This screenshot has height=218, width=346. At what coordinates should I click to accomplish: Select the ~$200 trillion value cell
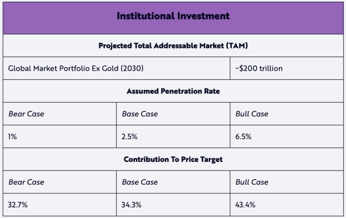[259, 68]
